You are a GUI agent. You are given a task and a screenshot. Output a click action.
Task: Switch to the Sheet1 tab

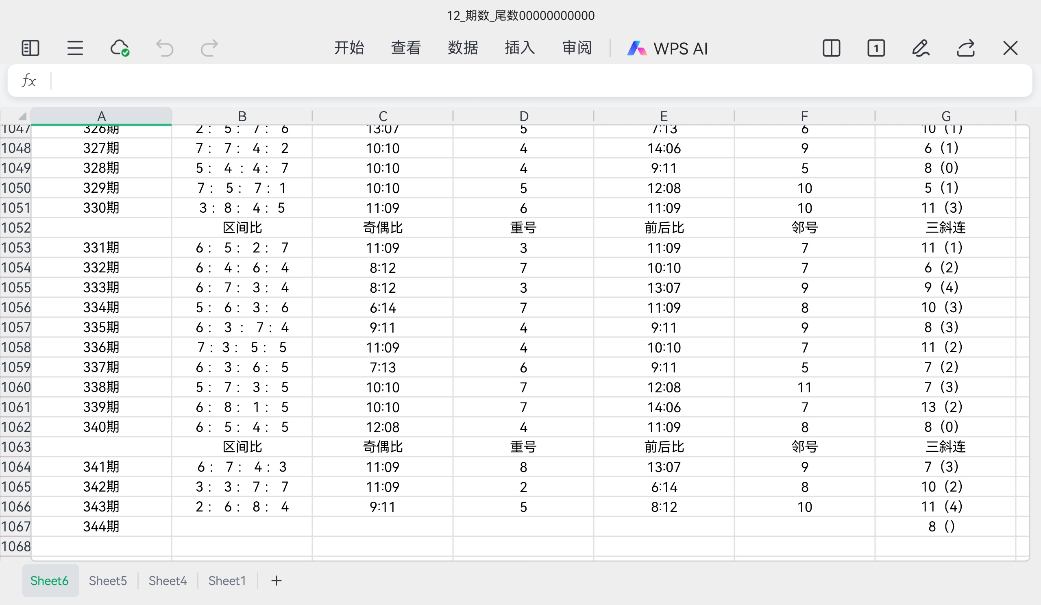227,581
